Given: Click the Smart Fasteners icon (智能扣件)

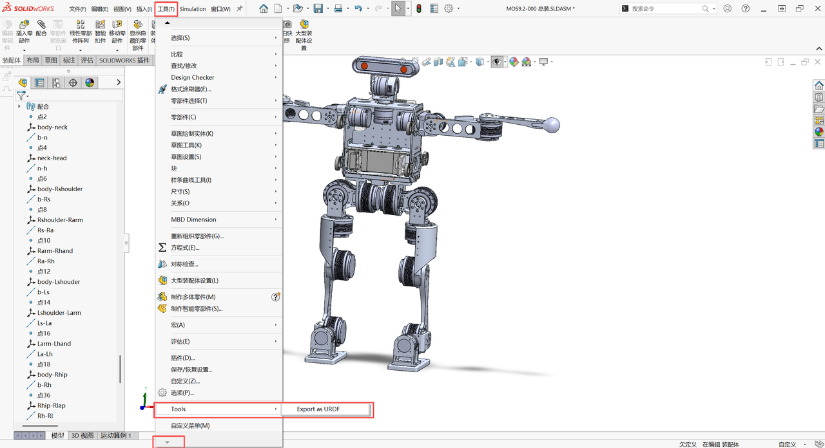Looking at the screenshot, I should [x=100, y=24].
